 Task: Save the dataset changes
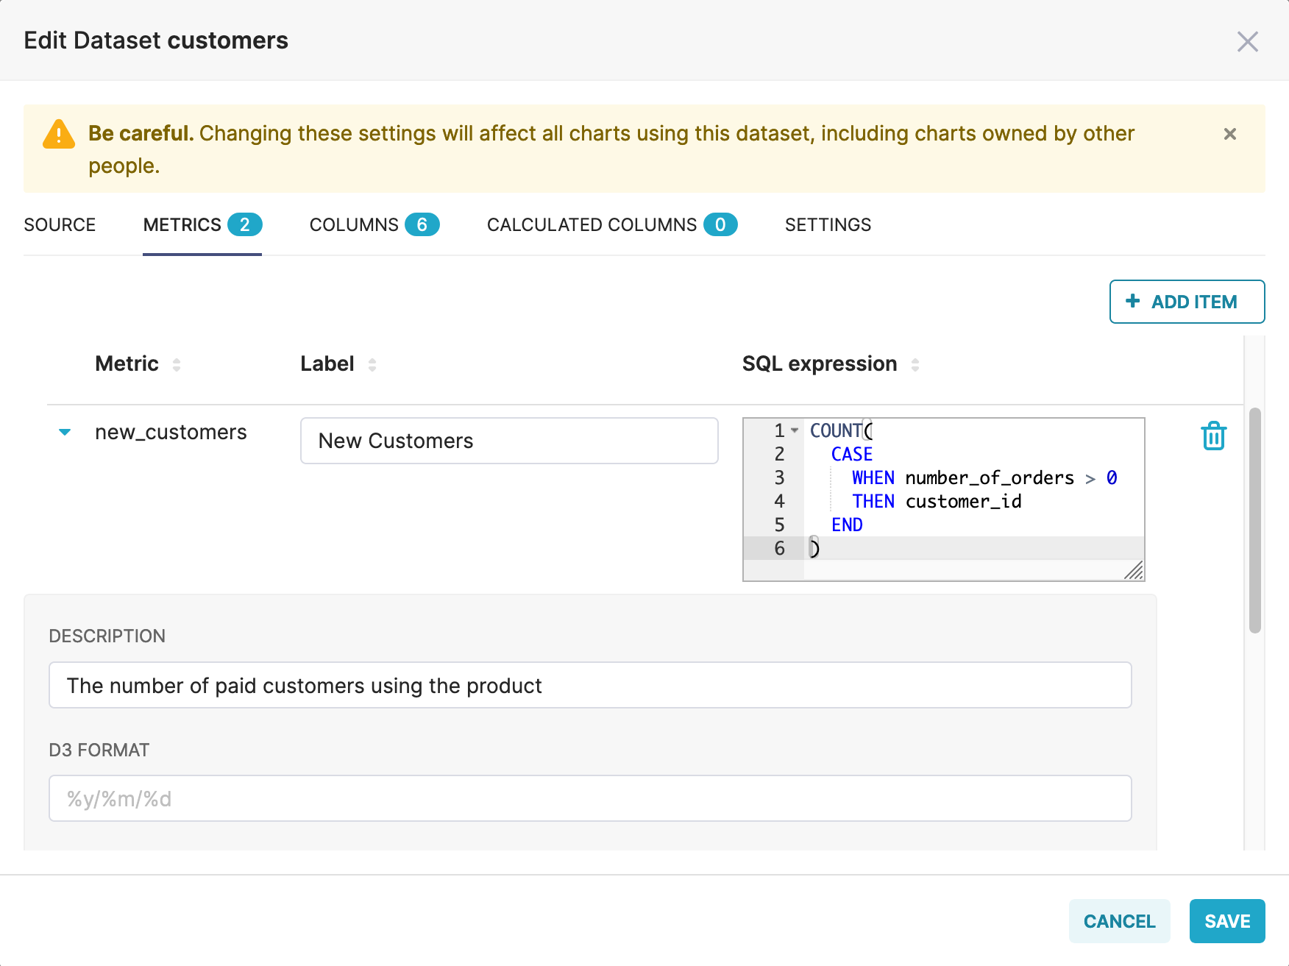coord(1226,921)
